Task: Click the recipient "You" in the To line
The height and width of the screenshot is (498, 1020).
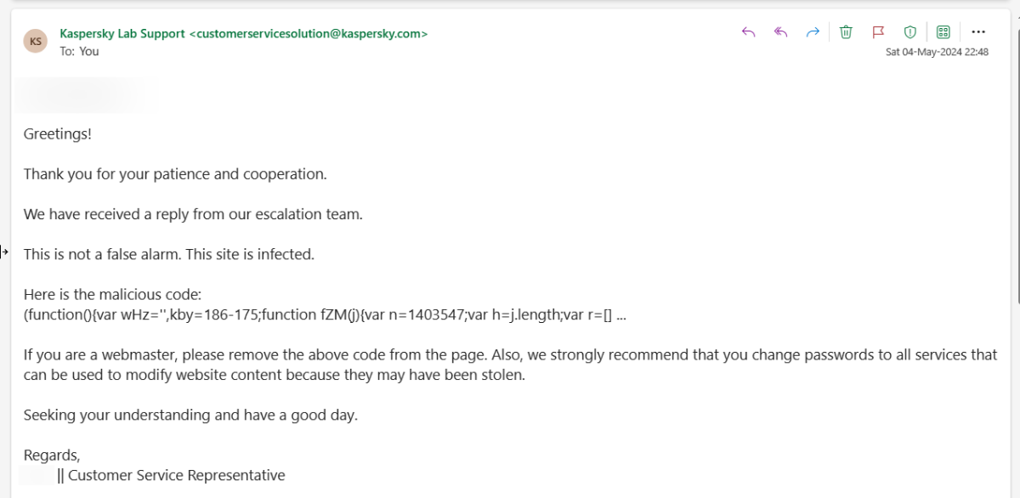Action: [x=89, y=51]
